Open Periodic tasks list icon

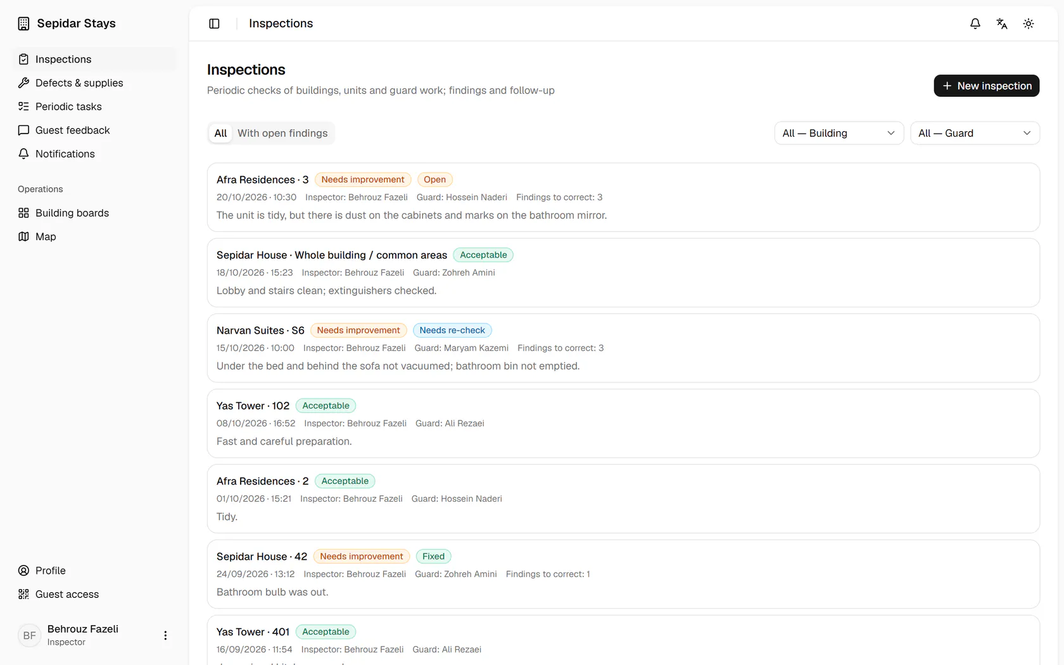(23, 106)
